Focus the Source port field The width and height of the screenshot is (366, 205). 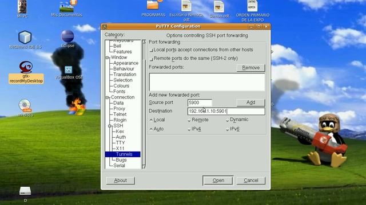[200, 102]
